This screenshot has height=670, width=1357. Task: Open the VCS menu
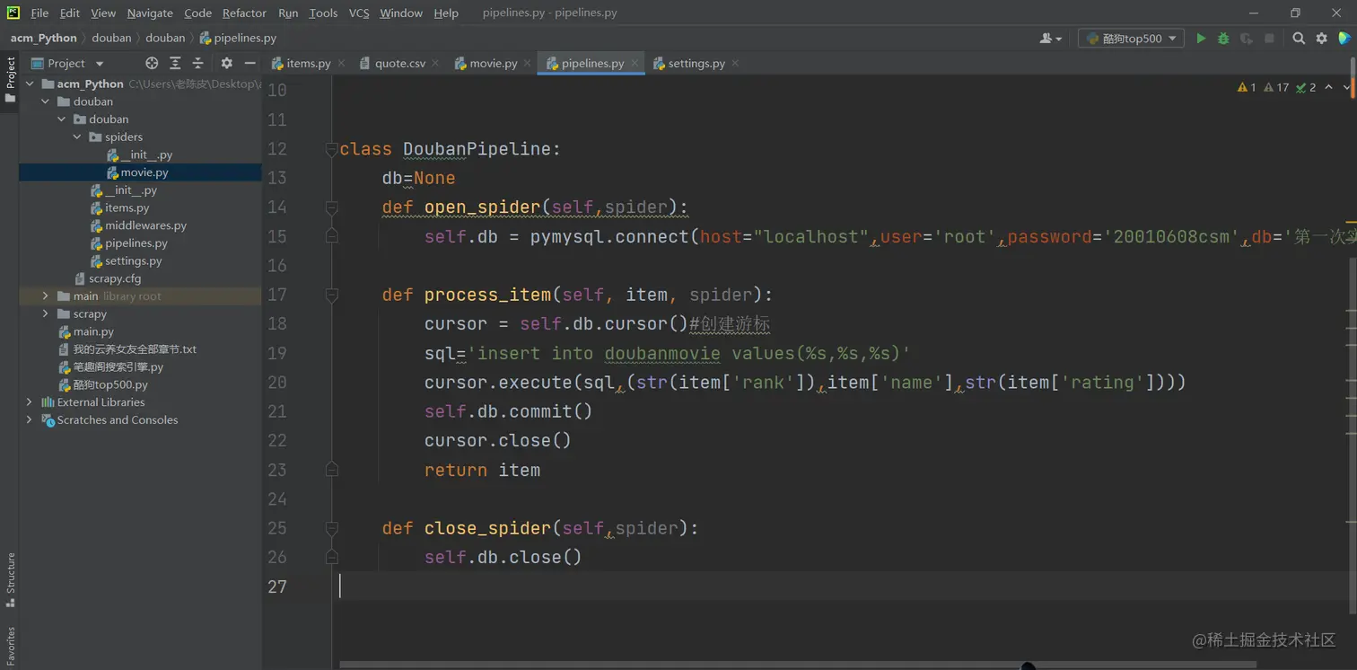[359, 13]
